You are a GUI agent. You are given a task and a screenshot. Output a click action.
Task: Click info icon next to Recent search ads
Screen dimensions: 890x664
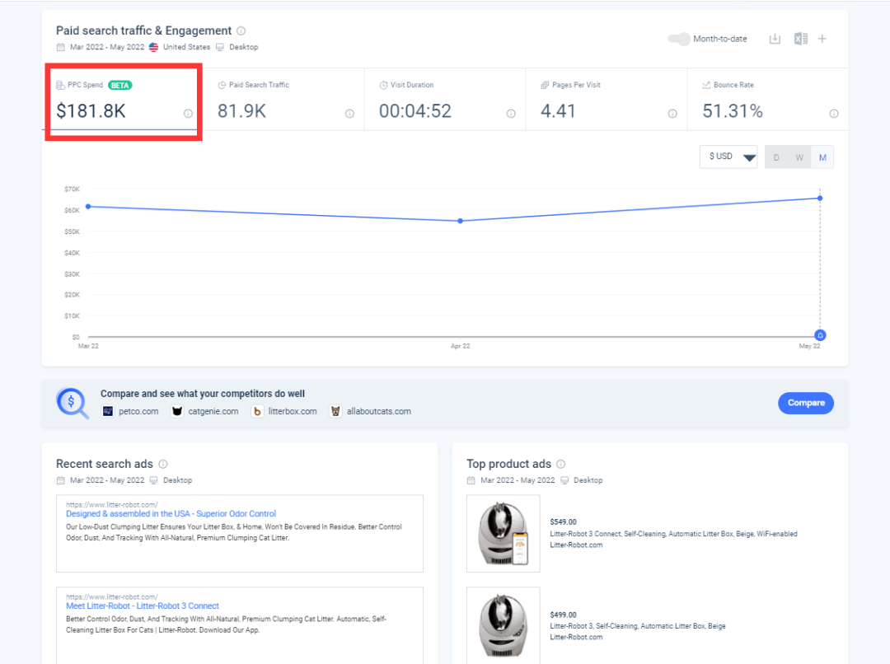163,464
